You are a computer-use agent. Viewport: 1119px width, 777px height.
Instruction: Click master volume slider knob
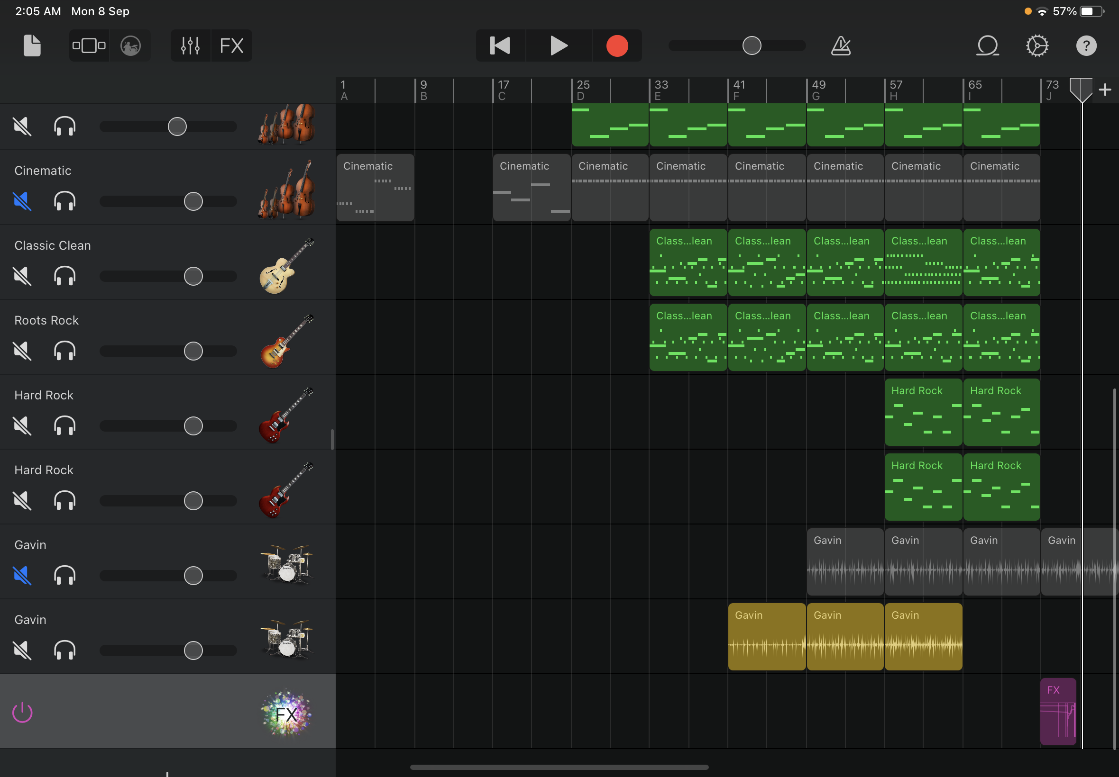tap(751, 46)
